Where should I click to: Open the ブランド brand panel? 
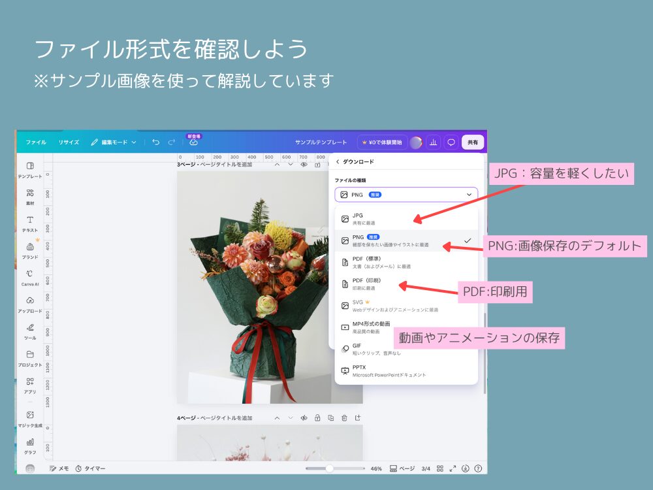pyautogui.click(x=30, y=250)
